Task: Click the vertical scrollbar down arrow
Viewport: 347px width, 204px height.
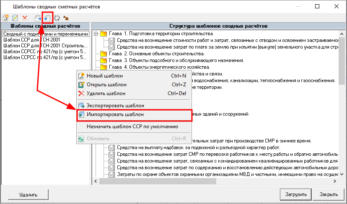Action: (x=342, y=174)
